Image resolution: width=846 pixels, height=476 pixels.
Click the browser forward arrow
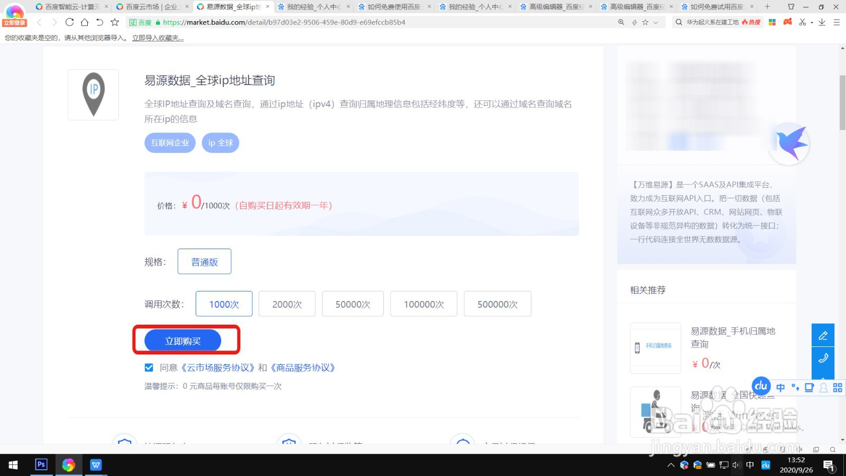pyautogui.click(x=54, y=22)
